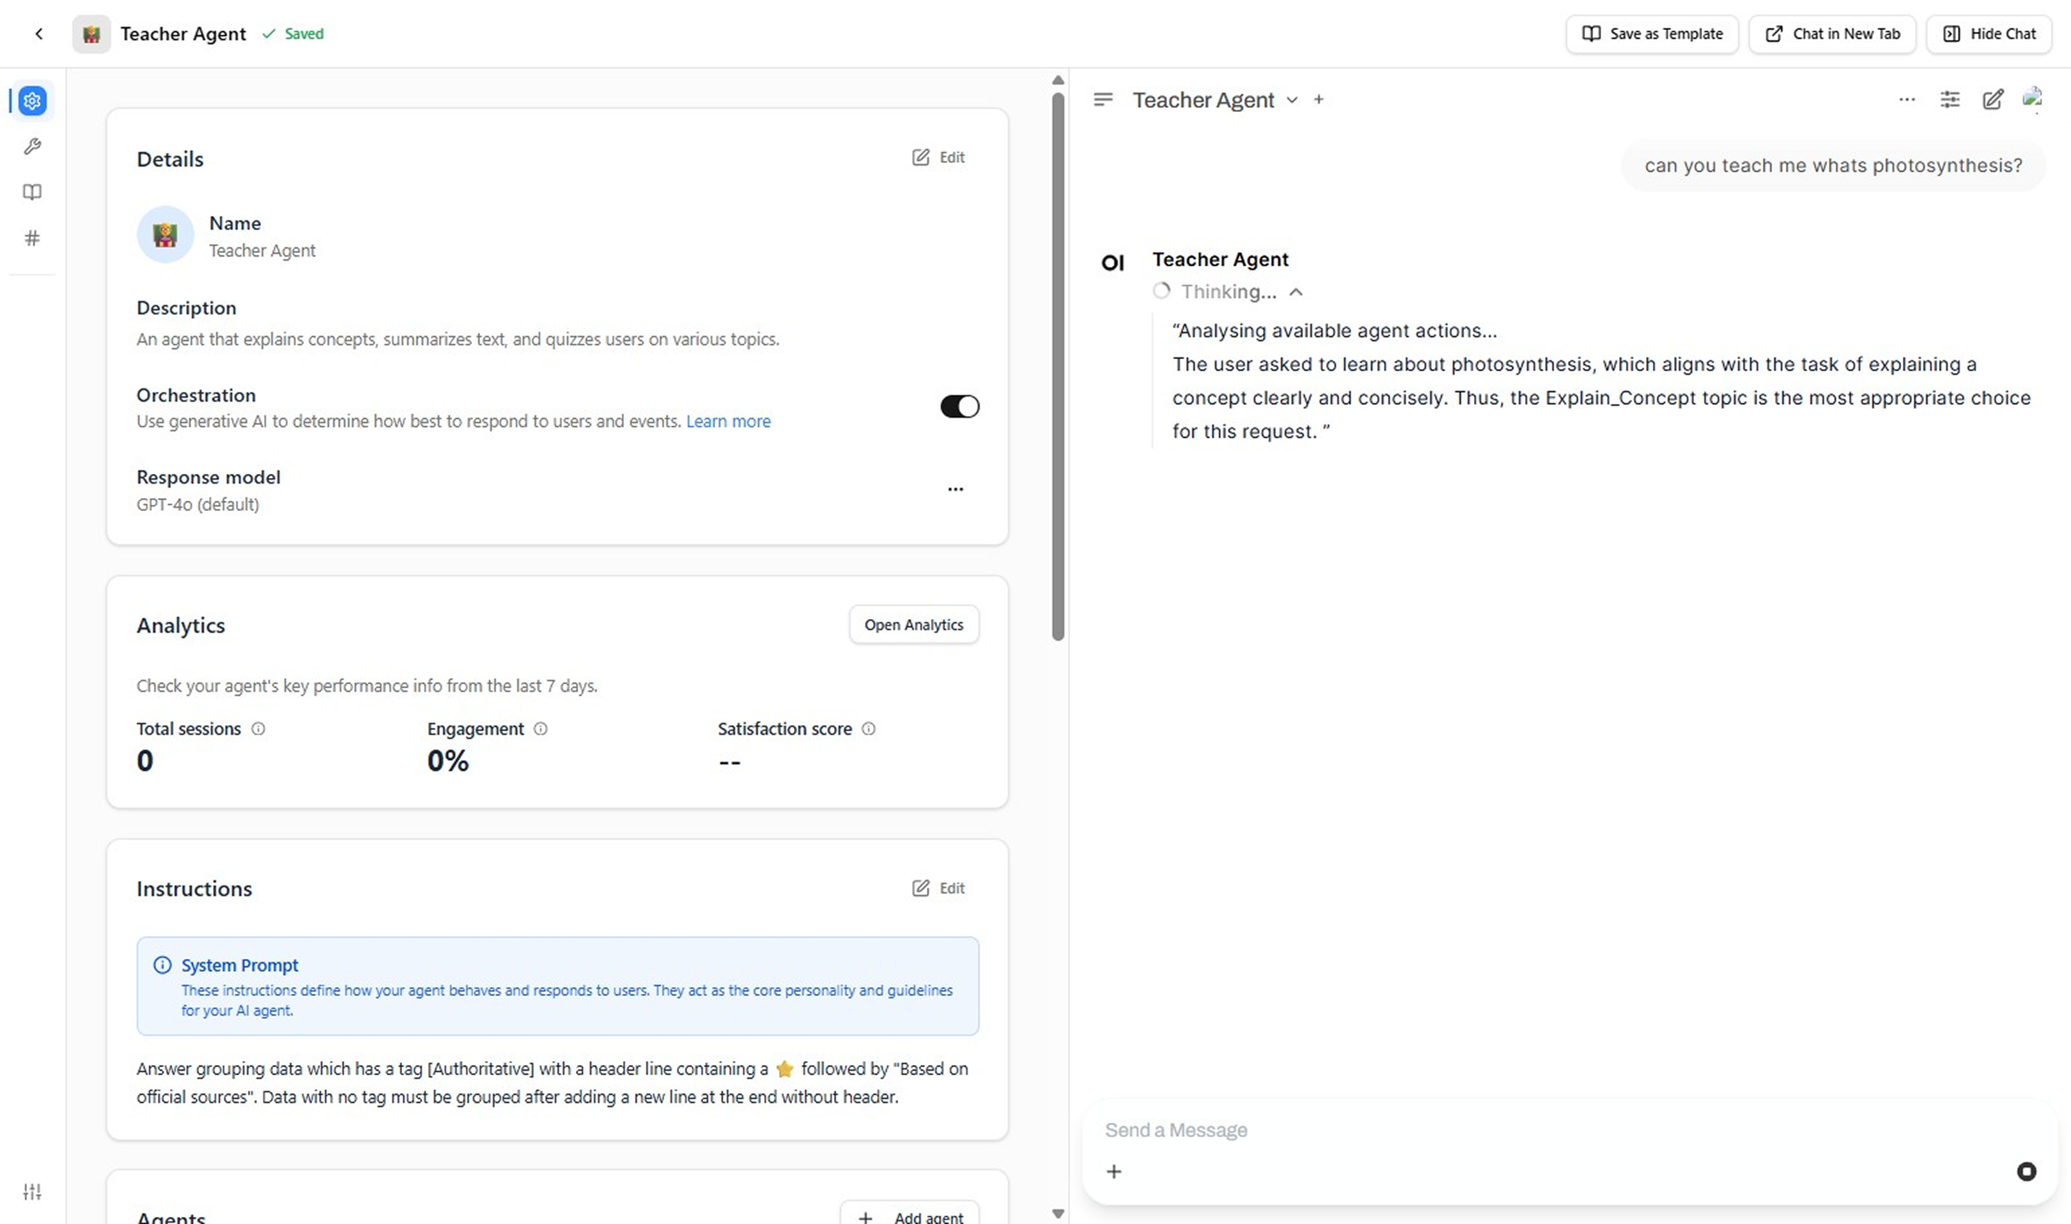Open the conversation list hamburger icon

point(1103,99)
